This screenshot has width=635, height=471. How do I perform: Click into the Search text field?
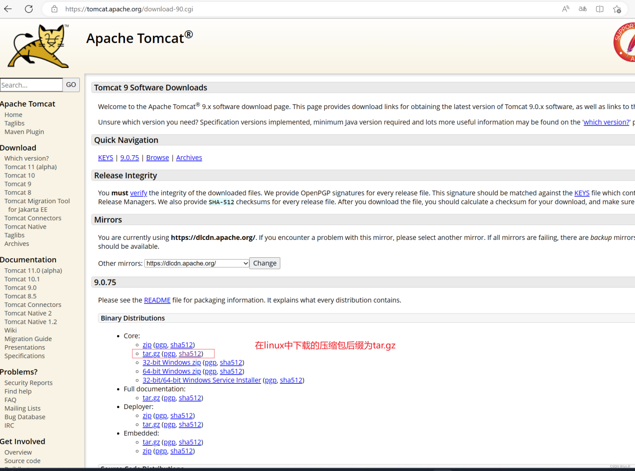pos(31,85)
